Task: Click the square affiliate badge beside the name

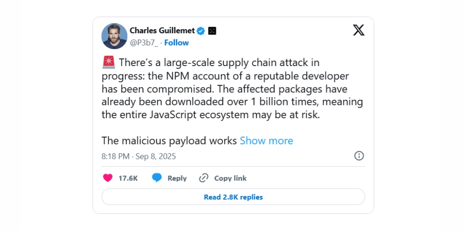Action: [x=212, y=31]
